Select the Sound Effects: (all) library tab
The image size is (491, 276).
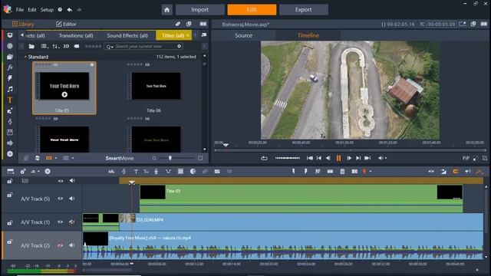(x=127, y=36)
